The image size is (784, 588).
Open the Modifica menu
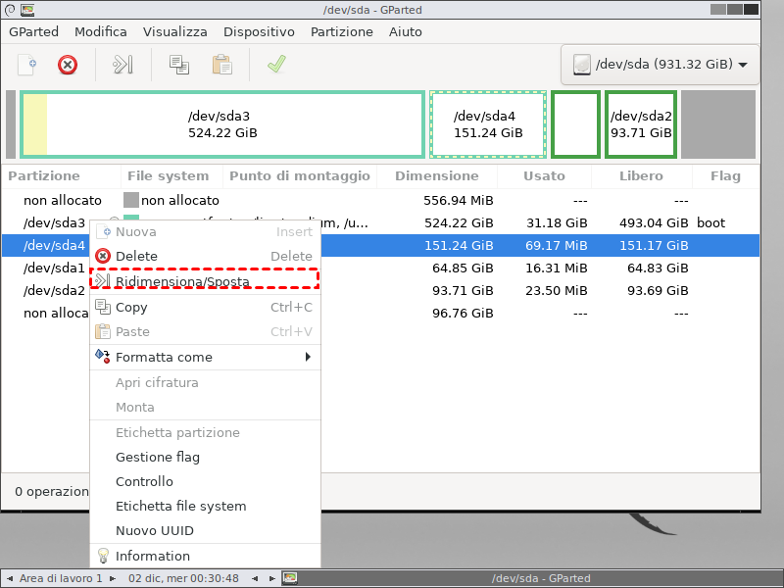point(101,32)
